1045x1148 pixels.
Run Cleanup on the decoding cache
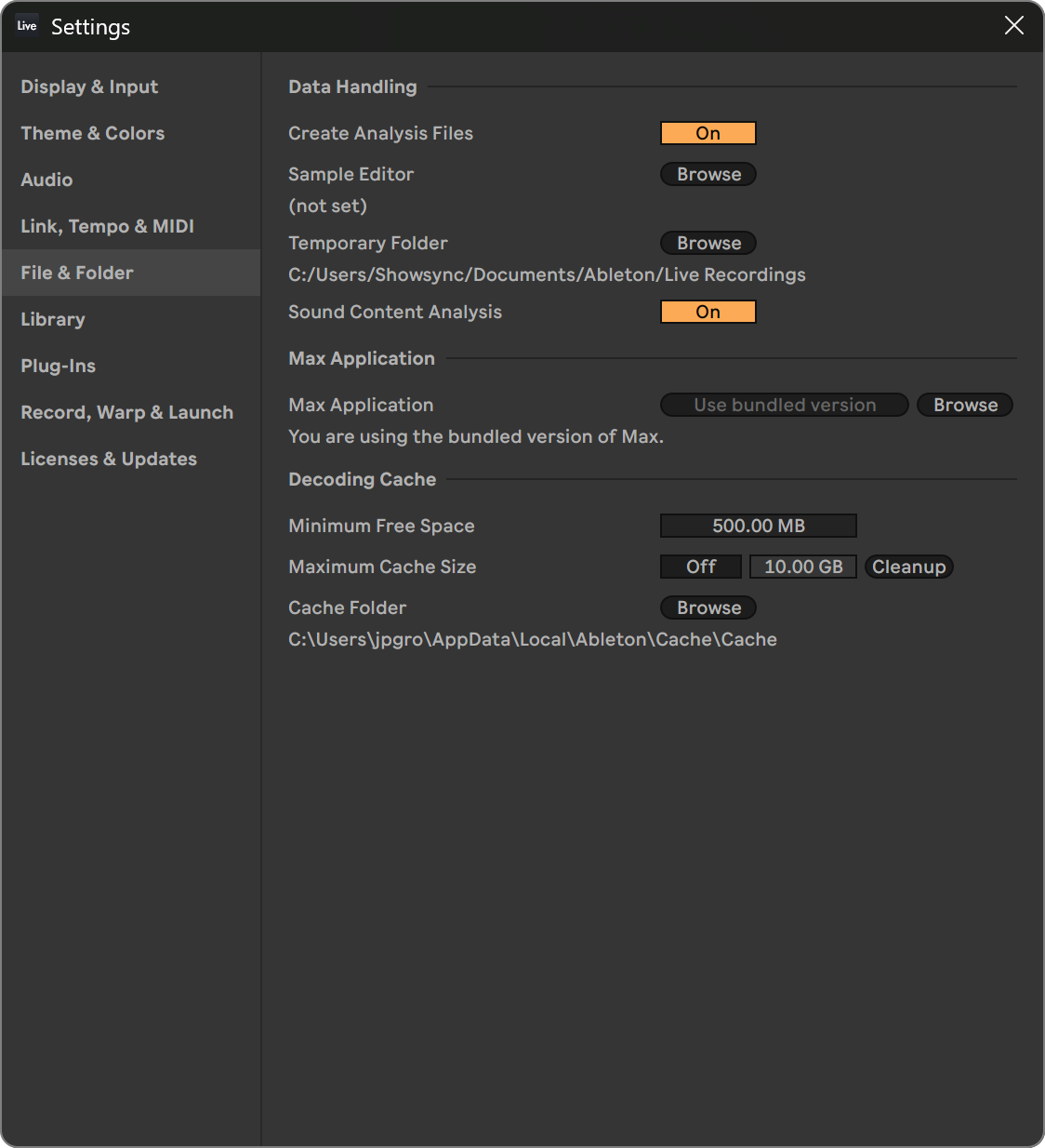(x=908, y=567)
